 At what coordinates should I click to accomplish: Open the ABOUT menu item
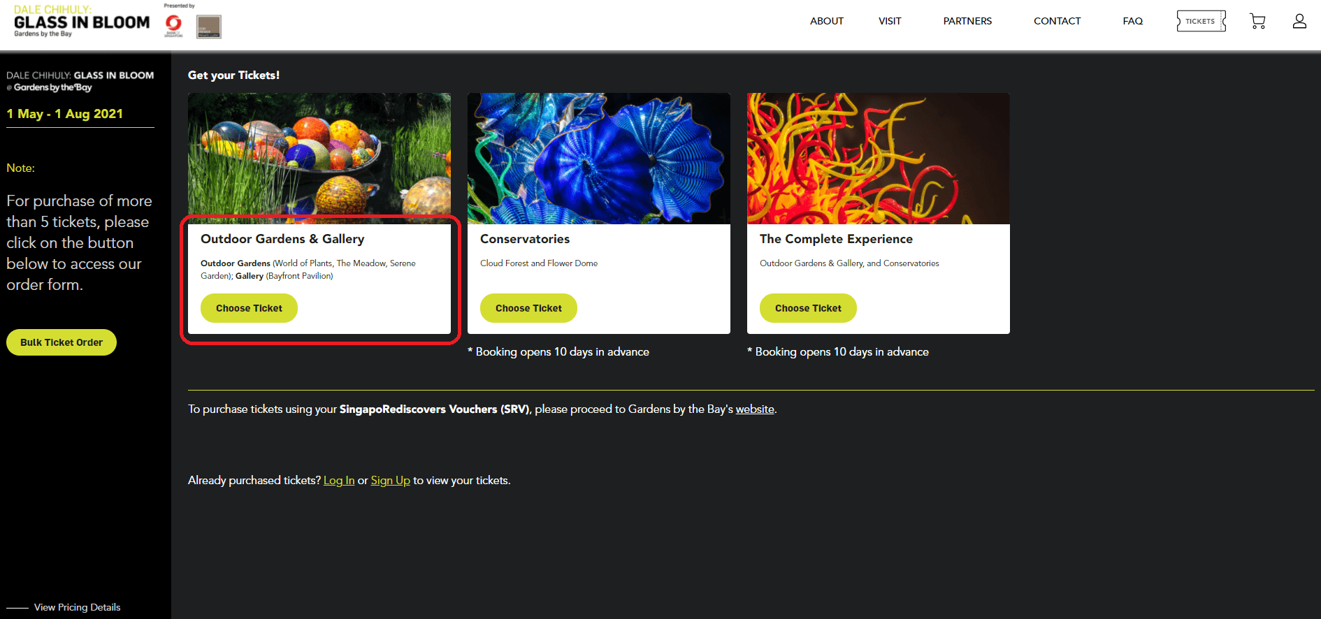827,21
